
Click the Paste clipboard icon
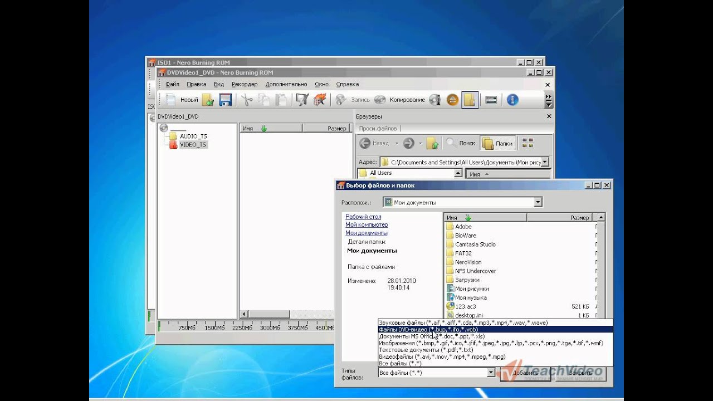click(x=281, y=100)
